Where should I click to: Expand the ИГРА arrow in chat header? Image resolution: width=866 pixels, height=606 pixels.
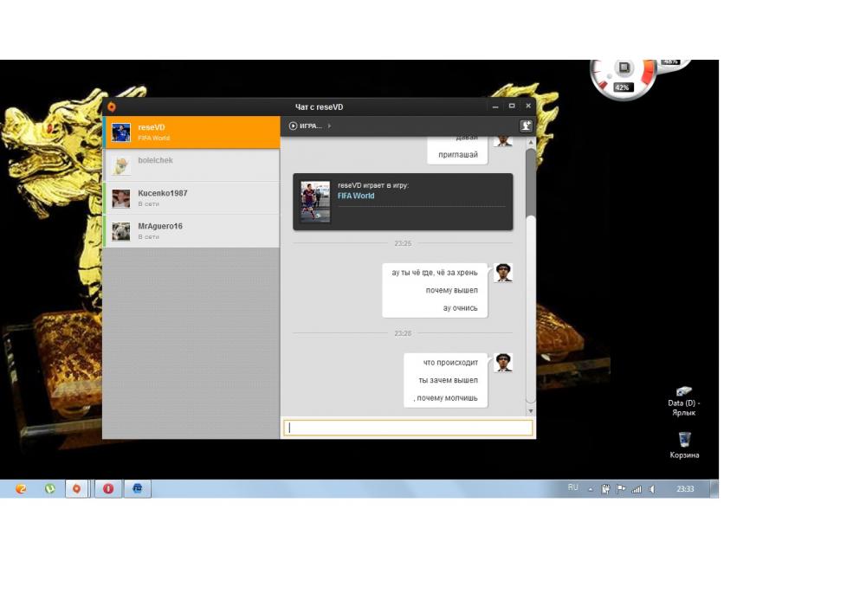(329, 126)
